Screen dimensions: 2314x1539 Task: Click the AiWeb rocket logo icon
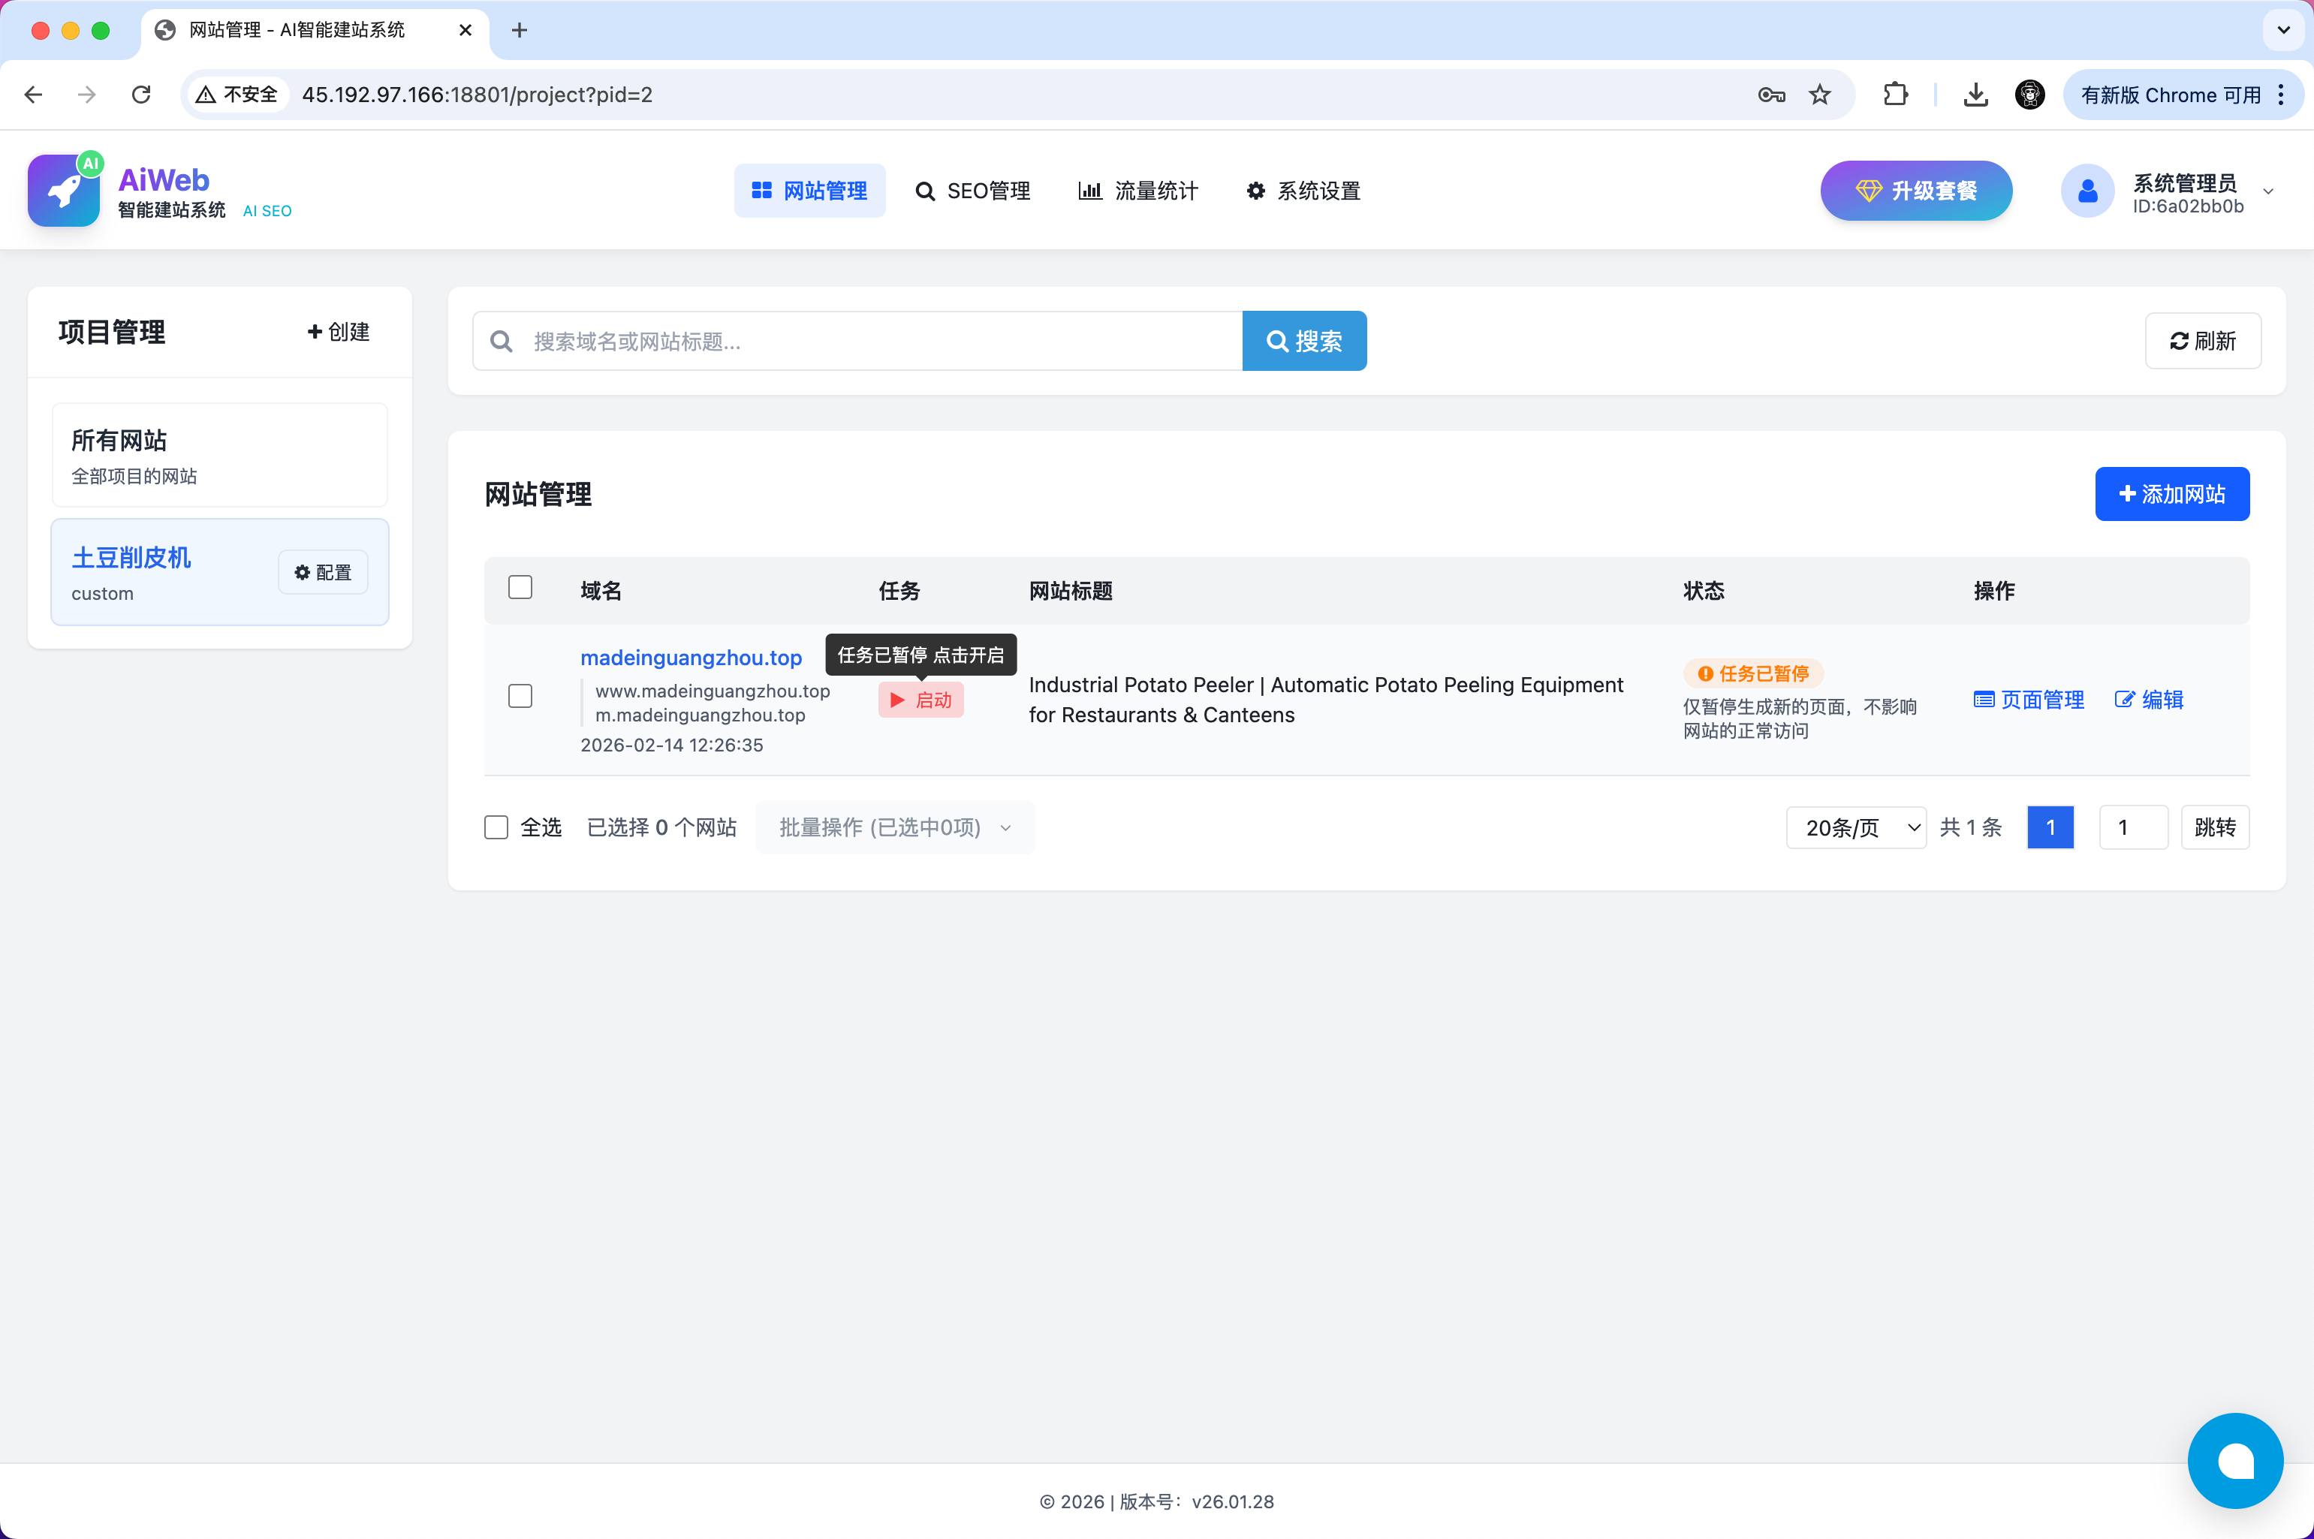(64, 191)
